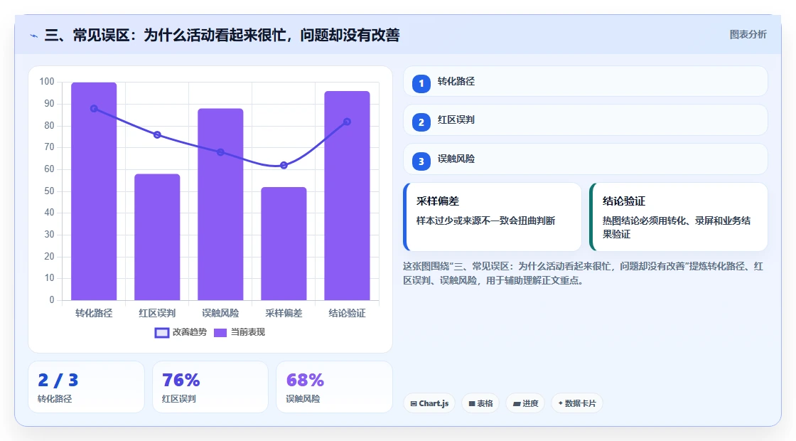
Task: Click the icon in the 数据卡片 tag
Action: pyautogui.click(x=561, y=403)
